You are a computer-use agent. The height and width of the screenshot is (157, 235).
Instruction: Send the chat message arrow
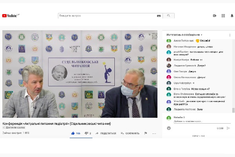(x=228, y=128)
